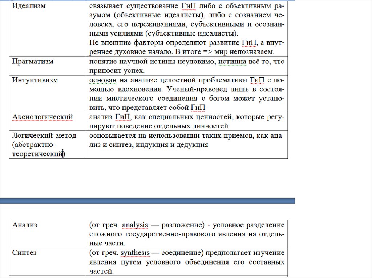Click the underlined word основан
The width and height of the screenshot is (372, 278).
103,80
